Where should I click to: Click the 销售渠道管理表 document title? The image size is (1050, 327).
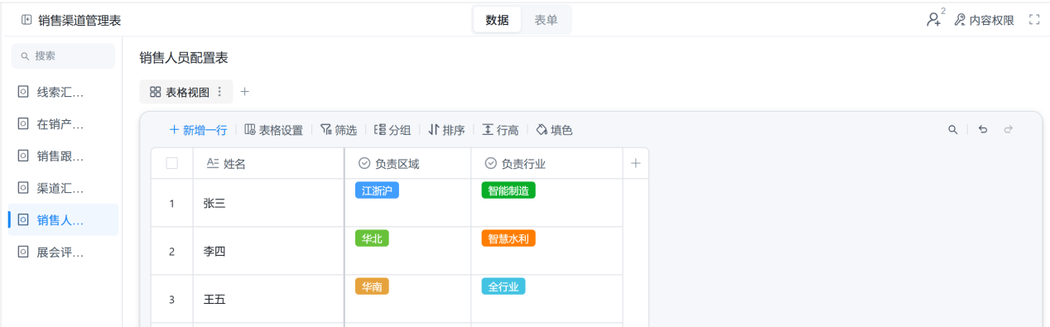pos(79,20)
